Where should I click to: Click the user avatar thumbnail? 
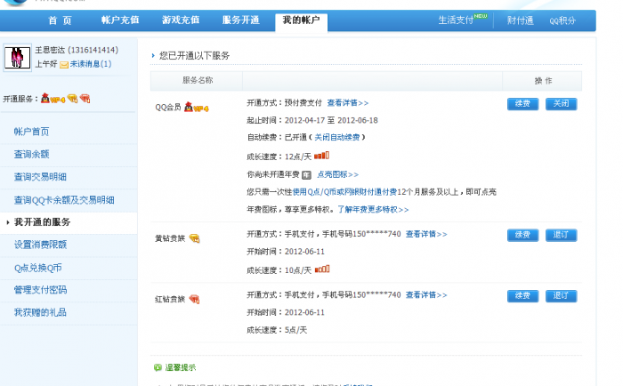(x=17, y=58)
